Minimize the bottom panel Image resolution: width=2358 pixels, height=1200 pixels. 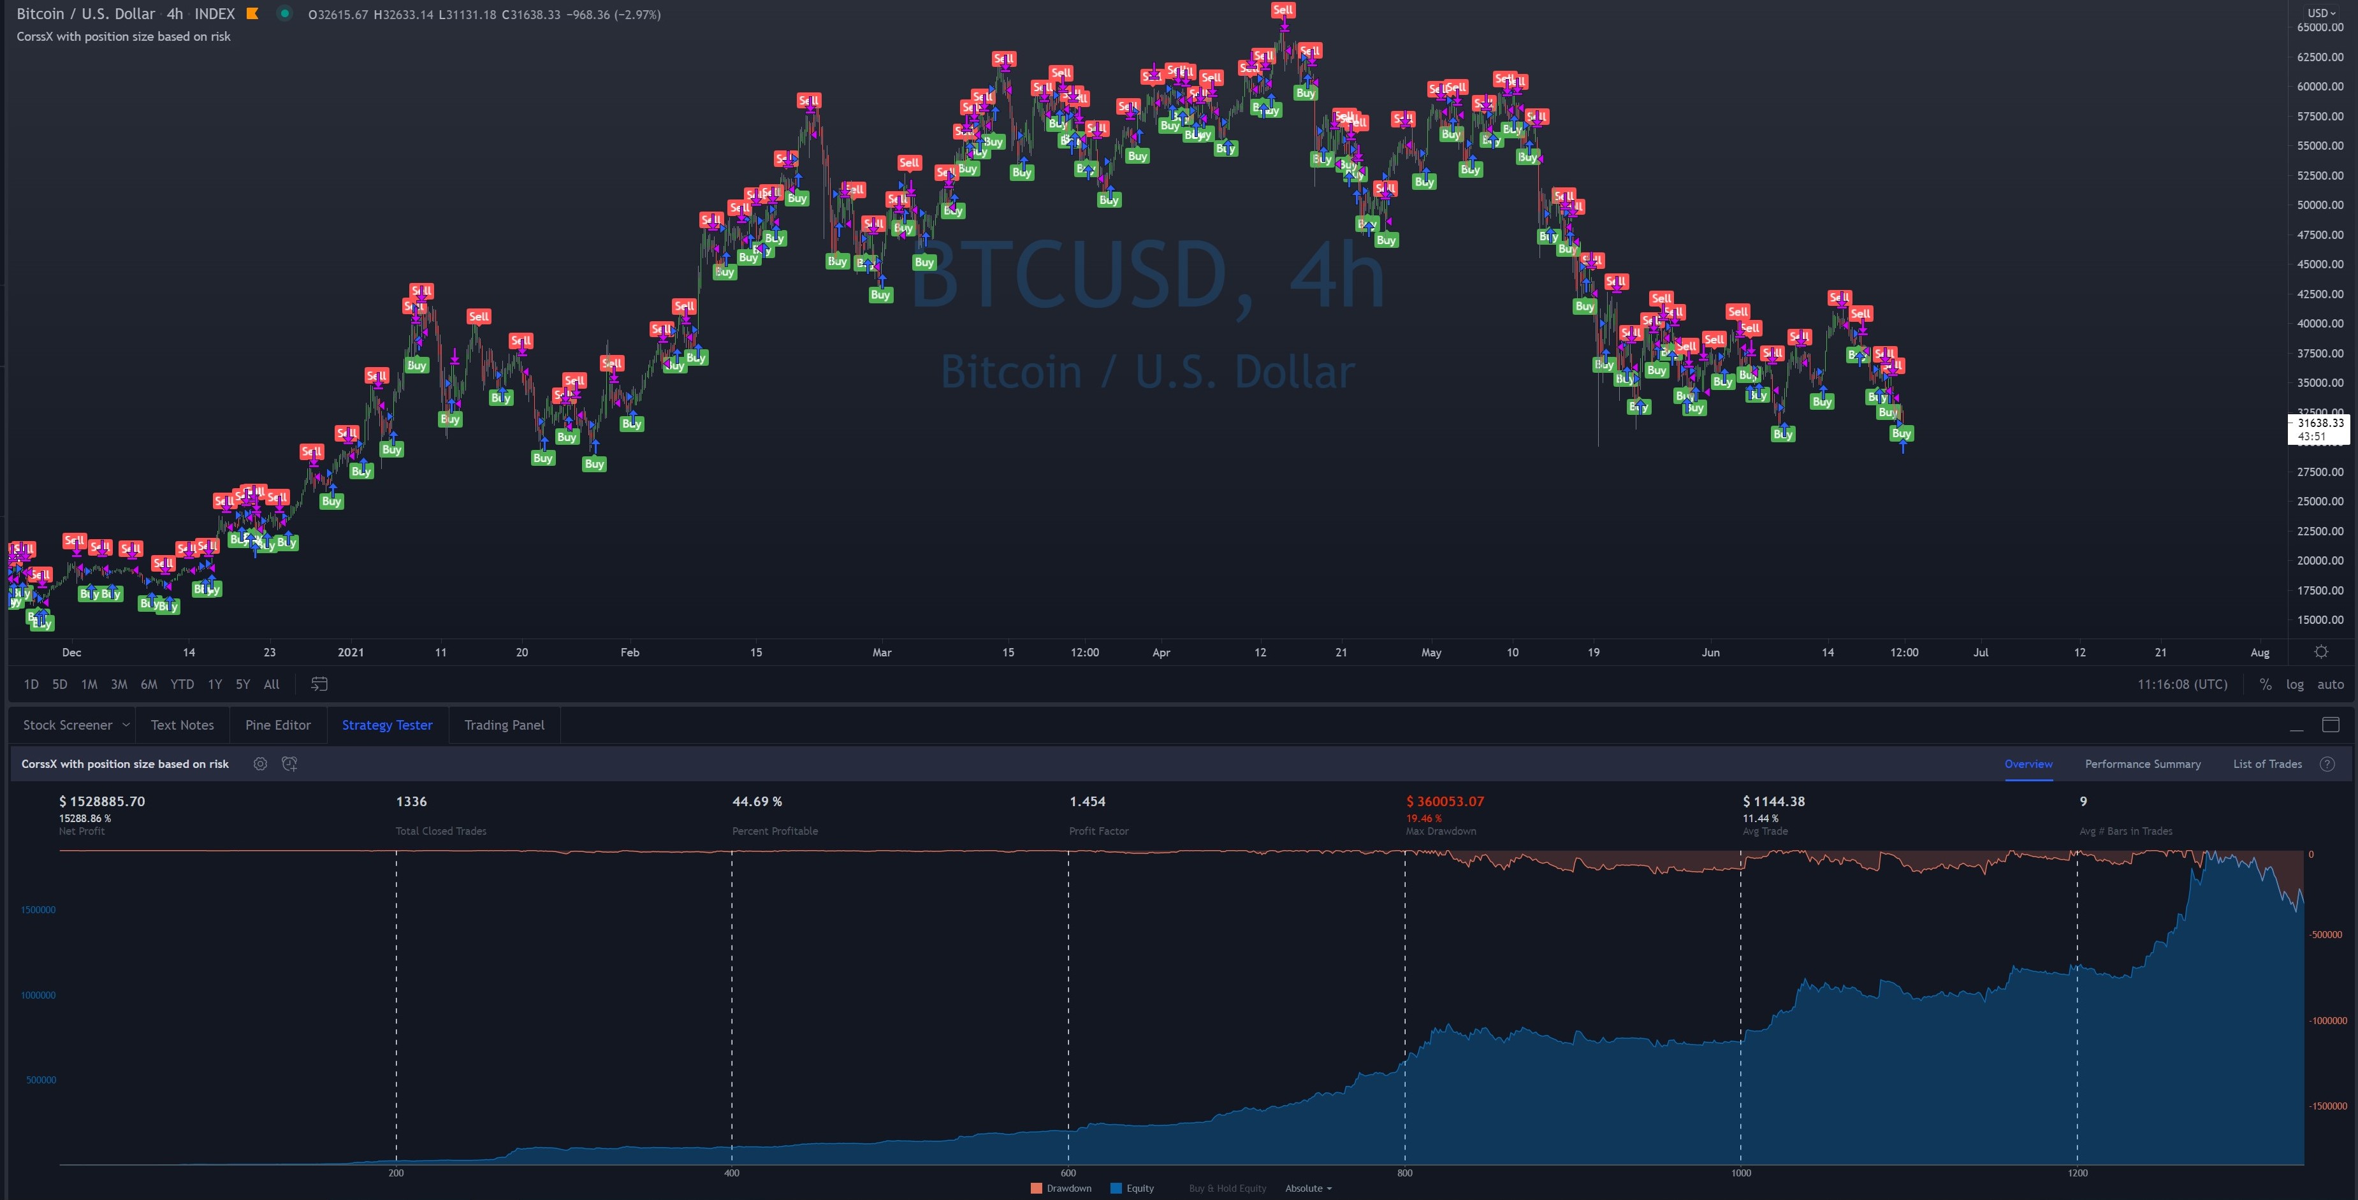2296,726
